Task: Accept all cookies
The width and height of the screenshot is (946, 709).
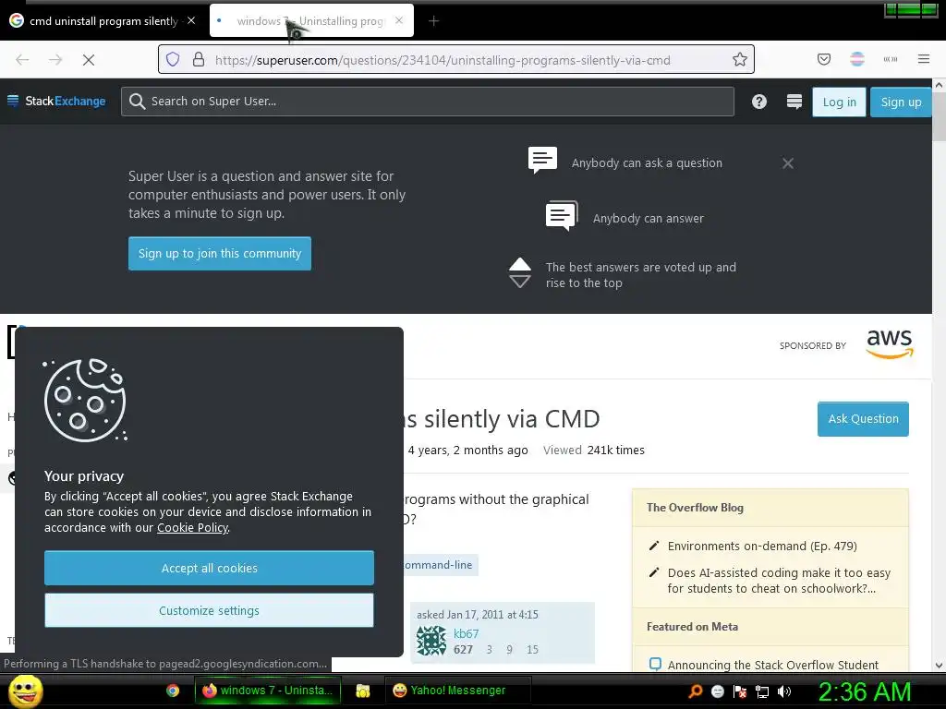Action: coord(209,568)
